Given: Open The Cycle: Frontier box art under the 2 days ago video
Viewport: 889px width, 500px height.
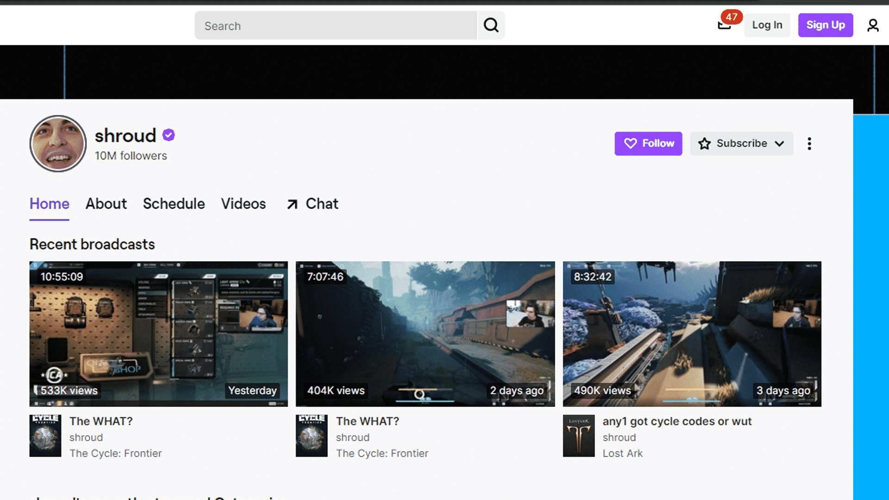Looking at the screenshot, I should [312, 436].
